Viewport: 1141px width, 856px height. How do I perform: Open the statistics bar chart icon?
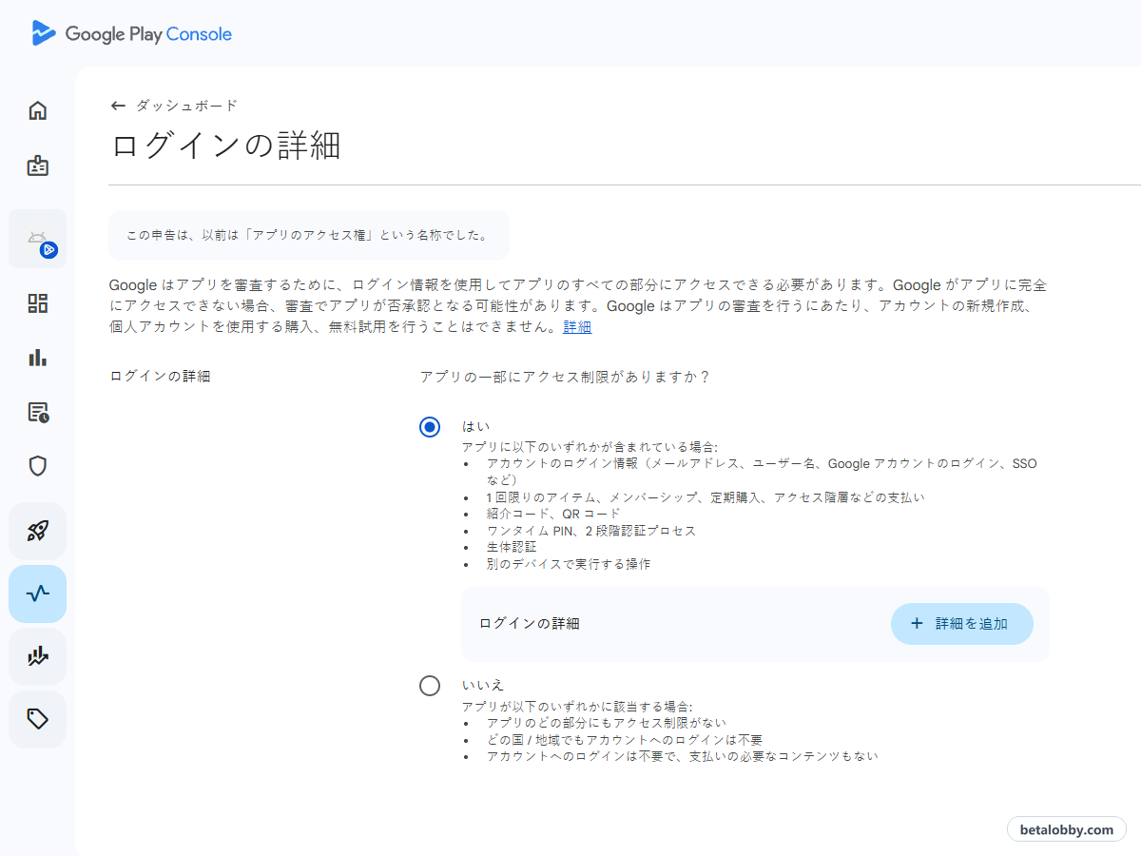click(x=37, y=358)
